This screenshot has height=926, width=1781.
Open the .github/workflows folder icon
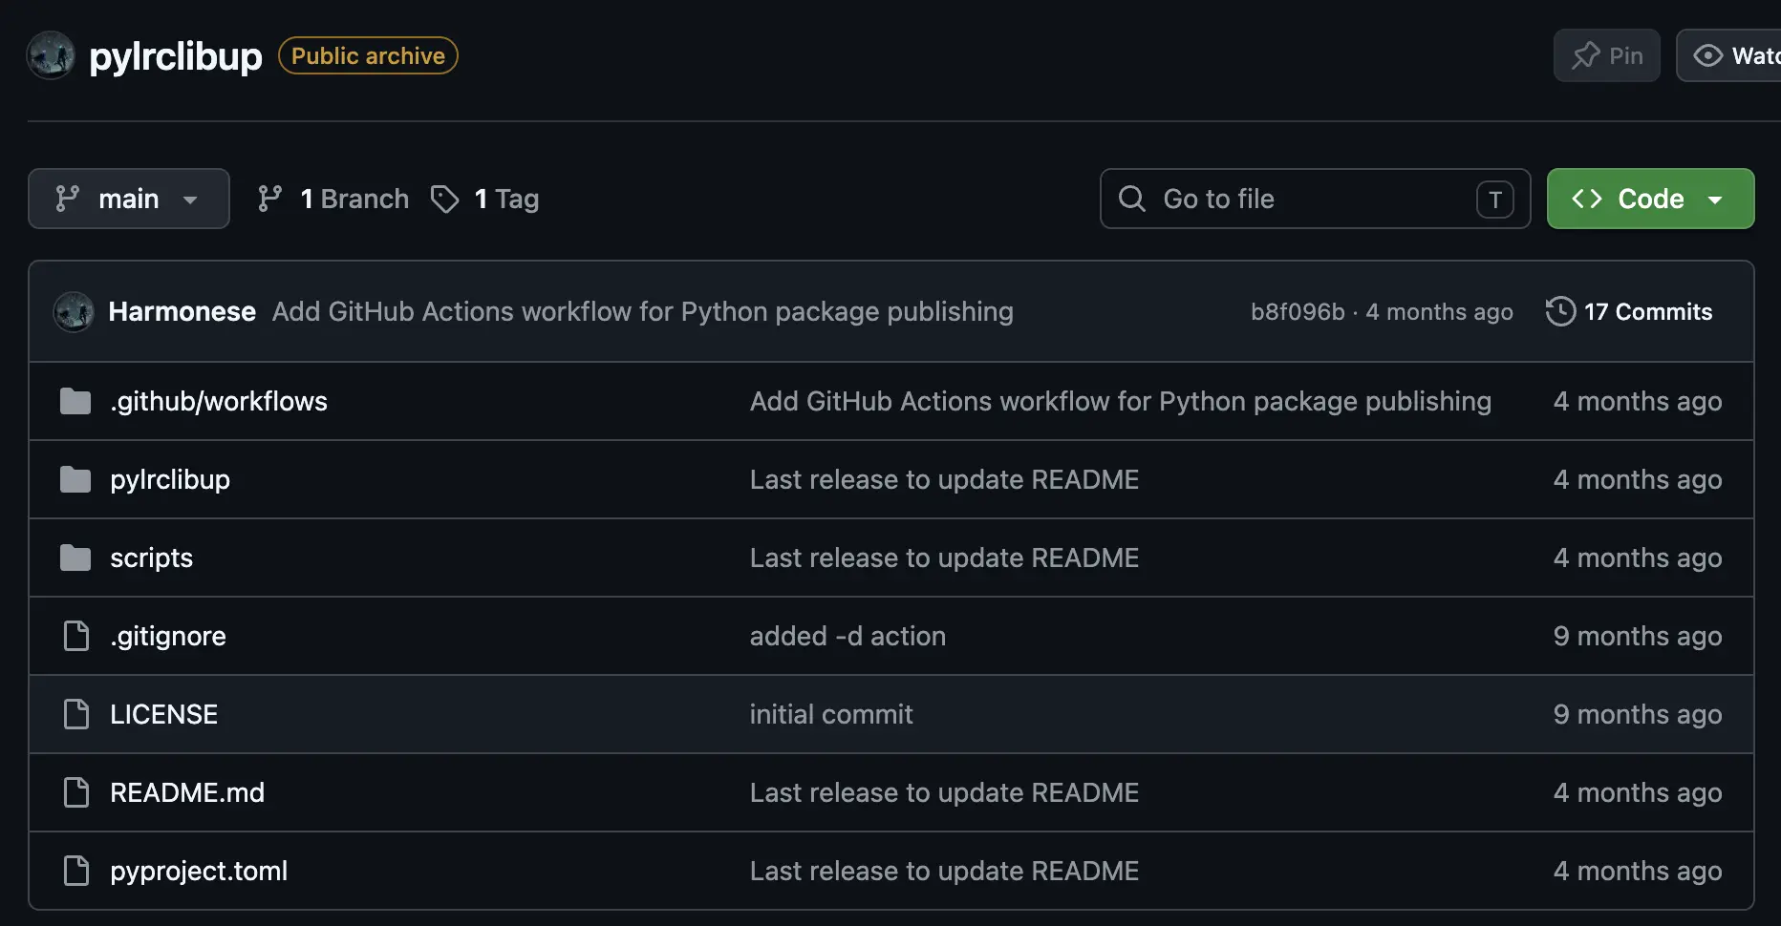click(75, 402)
